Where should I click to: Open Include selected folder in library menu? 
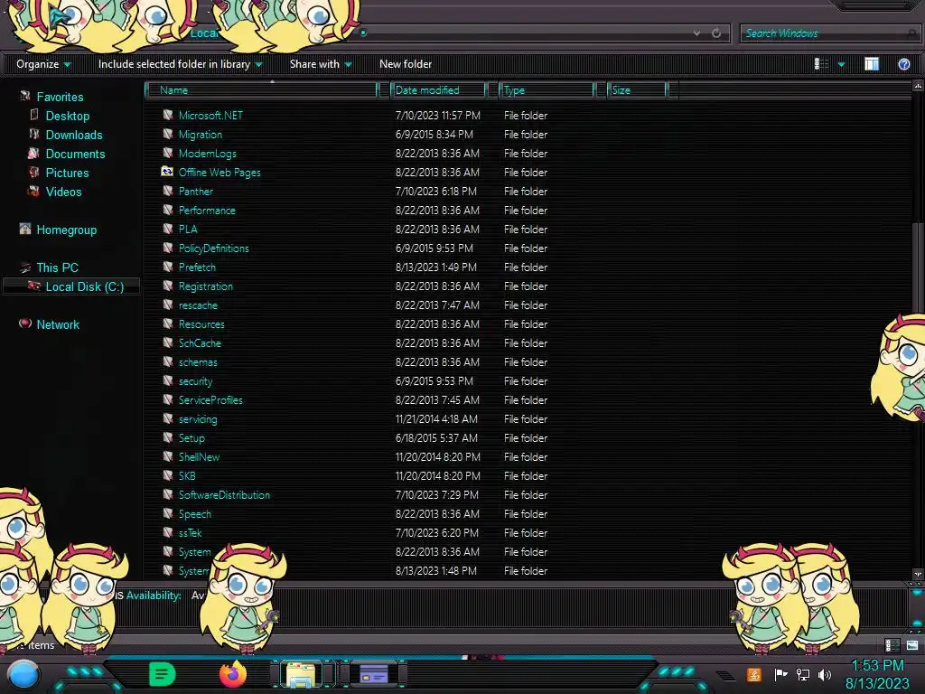[x=180, y=64]
